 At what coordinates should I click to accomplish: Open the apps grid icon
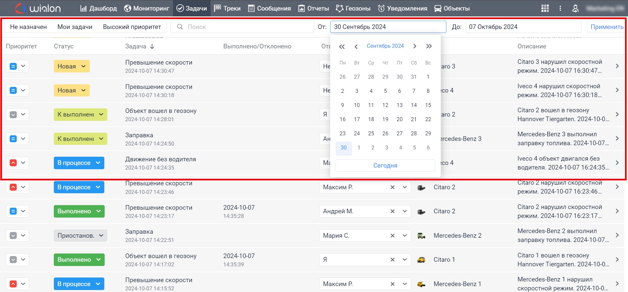[545, 9]
